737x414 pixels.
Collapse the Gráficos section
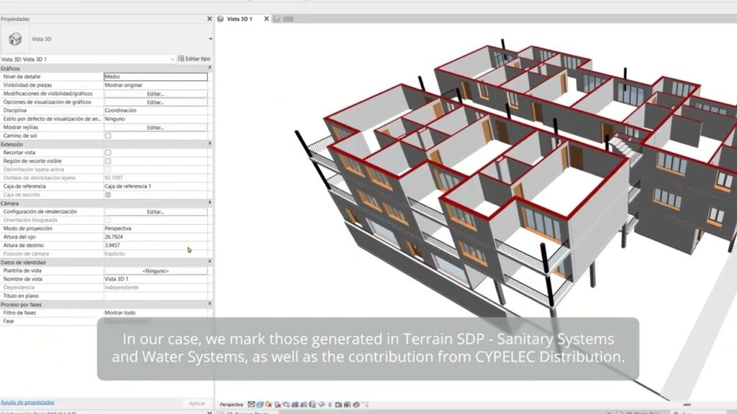(209, 68)
